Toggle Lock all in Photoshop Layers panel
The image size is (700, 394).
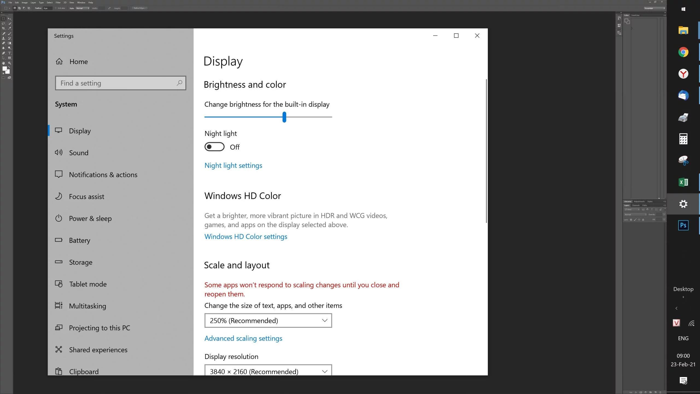tap(643, 220)
